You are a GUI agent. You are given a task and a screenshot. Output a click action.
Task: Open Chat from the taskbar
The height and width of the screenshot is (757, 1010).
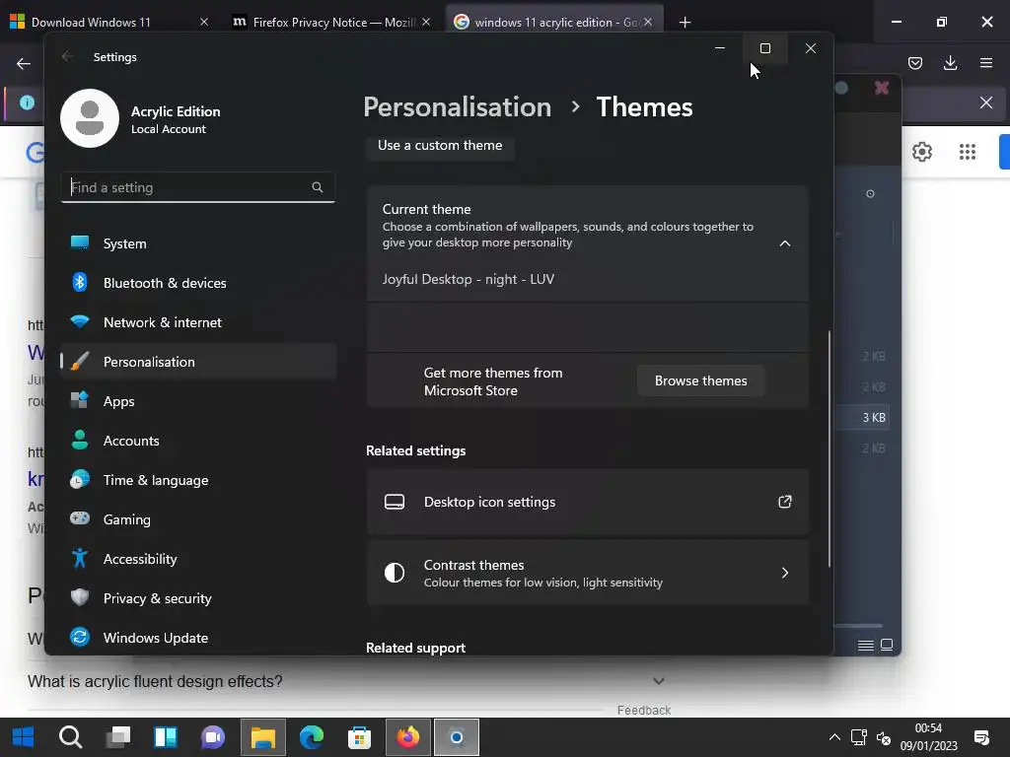(213, 737)
